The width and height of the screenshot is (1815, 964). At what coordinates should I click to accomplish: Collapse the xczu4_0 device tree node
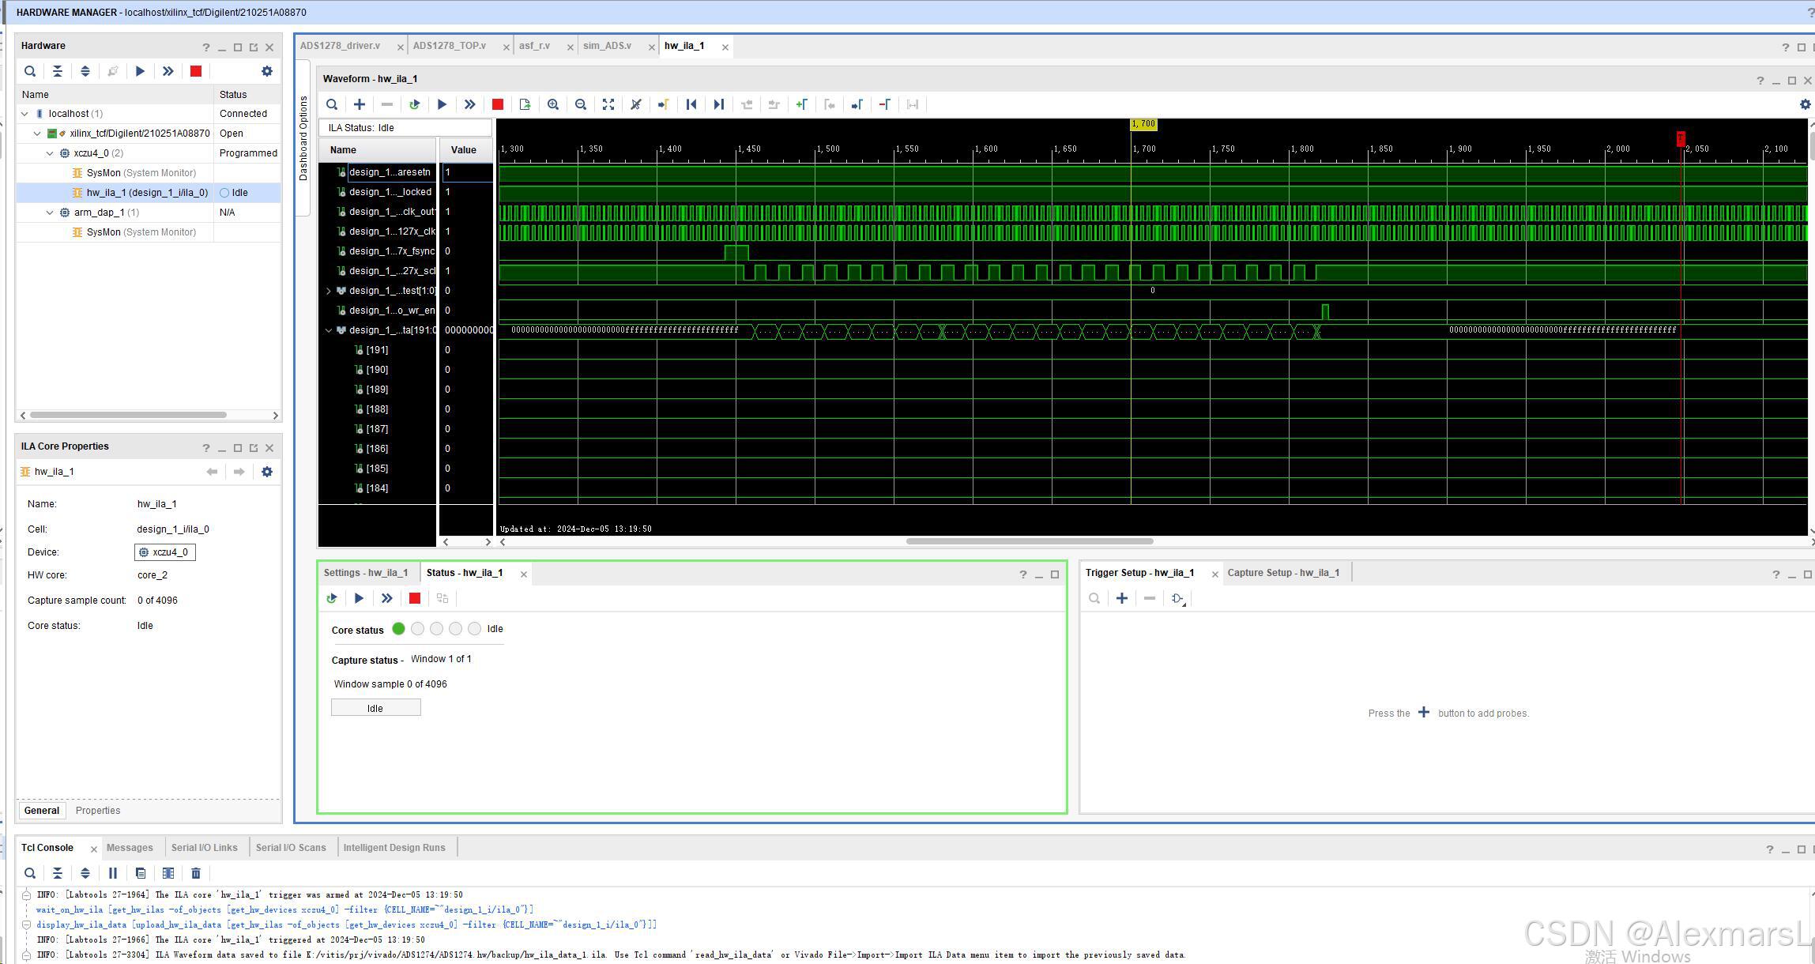pos(50,153)
